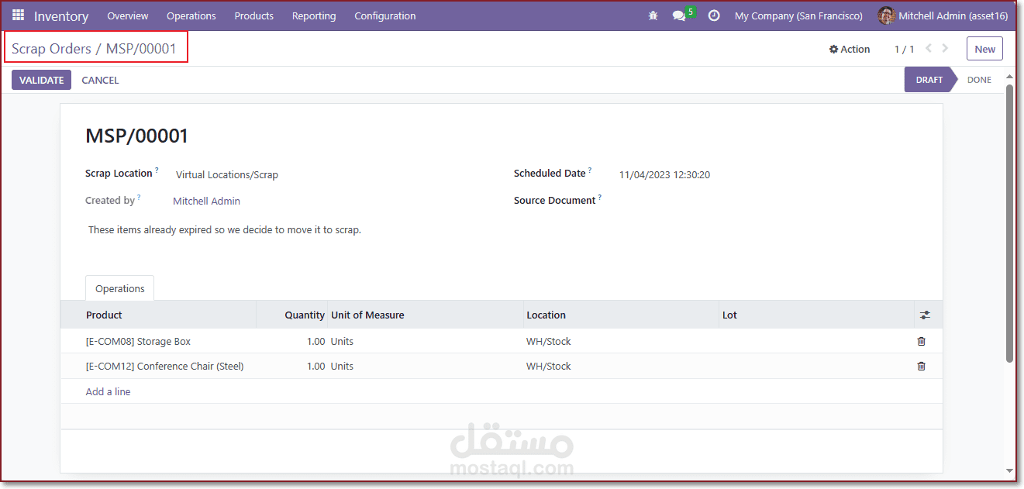Viewport: 1024px width, 489px height.
Task: Open the Action gear menu
Action: [x=850, y=49]
